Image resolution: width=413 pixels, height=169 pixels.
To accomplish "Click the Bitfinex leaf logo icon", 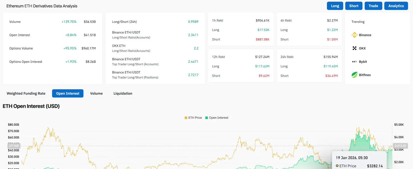I will click(x=354, y=75).
